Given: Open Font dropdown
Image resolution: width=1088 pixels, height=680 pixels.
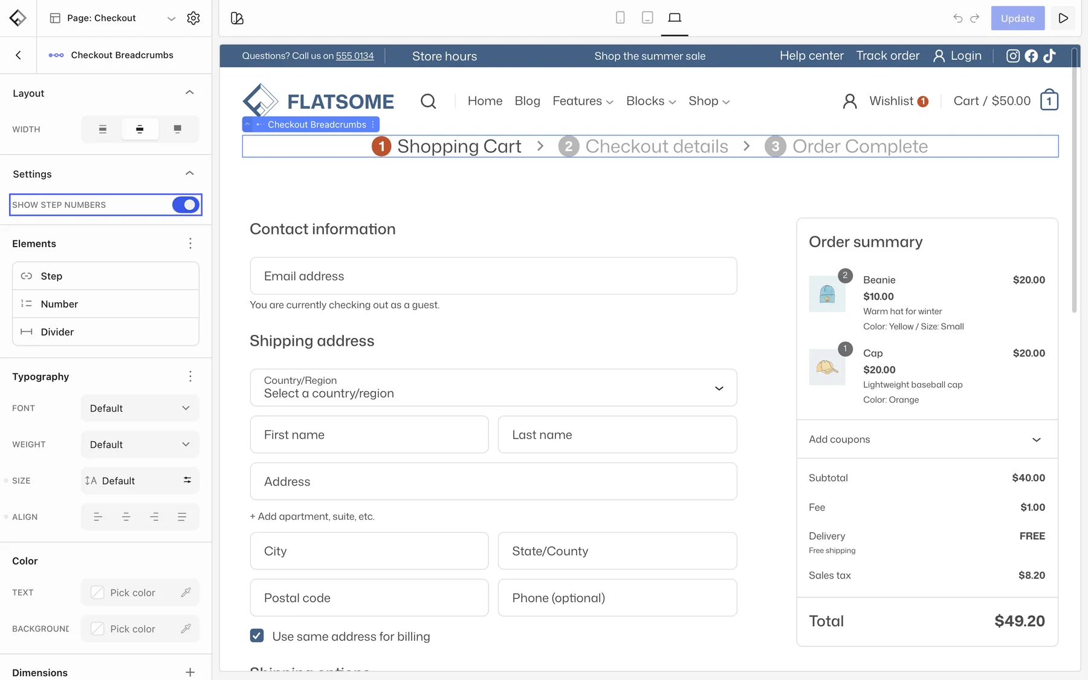Looking at the screenshot, I should coord(140,408).
